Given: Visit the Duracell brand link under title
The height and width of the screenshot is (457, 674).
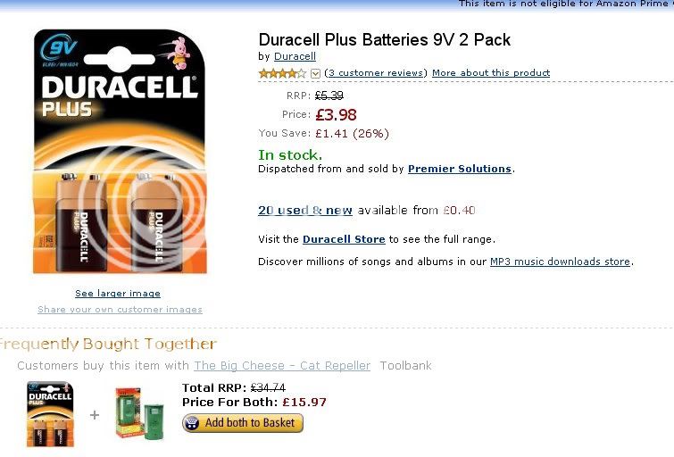Looking at the screenshot, I should 295,56.
